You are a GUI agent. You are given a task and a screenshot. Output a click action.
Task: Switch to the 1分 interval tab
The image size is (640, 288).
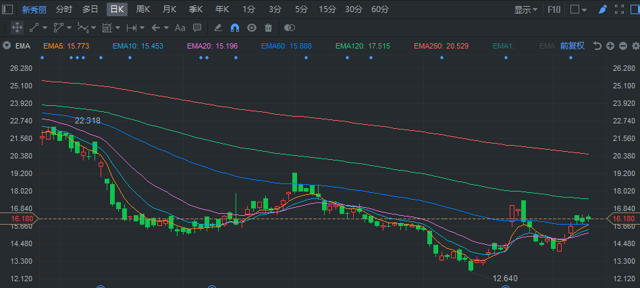(x=248, y=9)
